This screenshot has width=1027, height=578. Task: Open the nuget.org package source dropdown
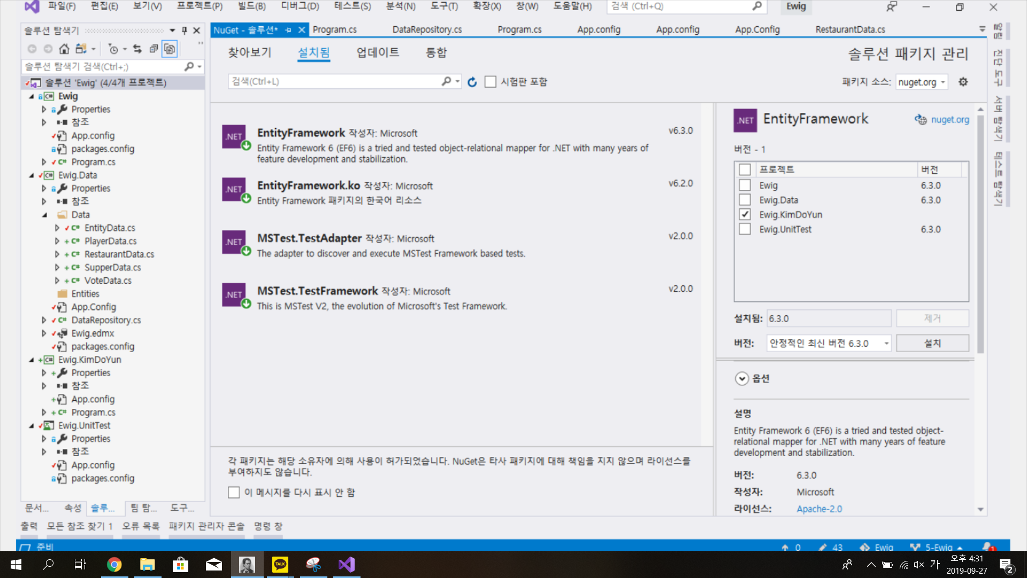coord(922,82)
